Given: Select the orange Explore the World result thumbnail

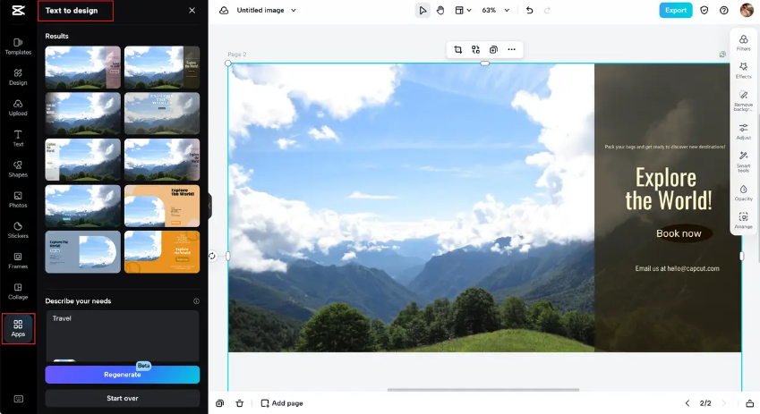Looking at the screenshot, I should pyautogui.click(x=162, y=206).
